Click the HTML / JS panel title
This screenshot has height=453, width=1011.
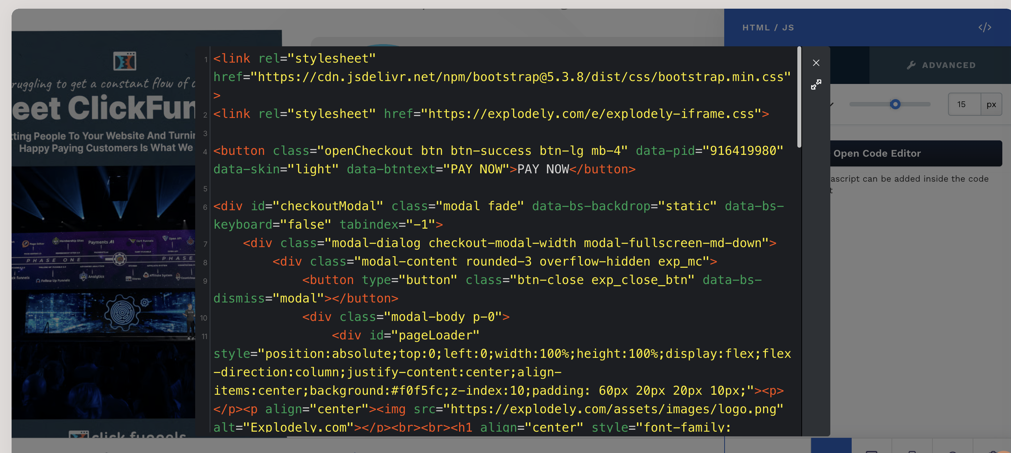pyautogui.click(x=768, y=27)
